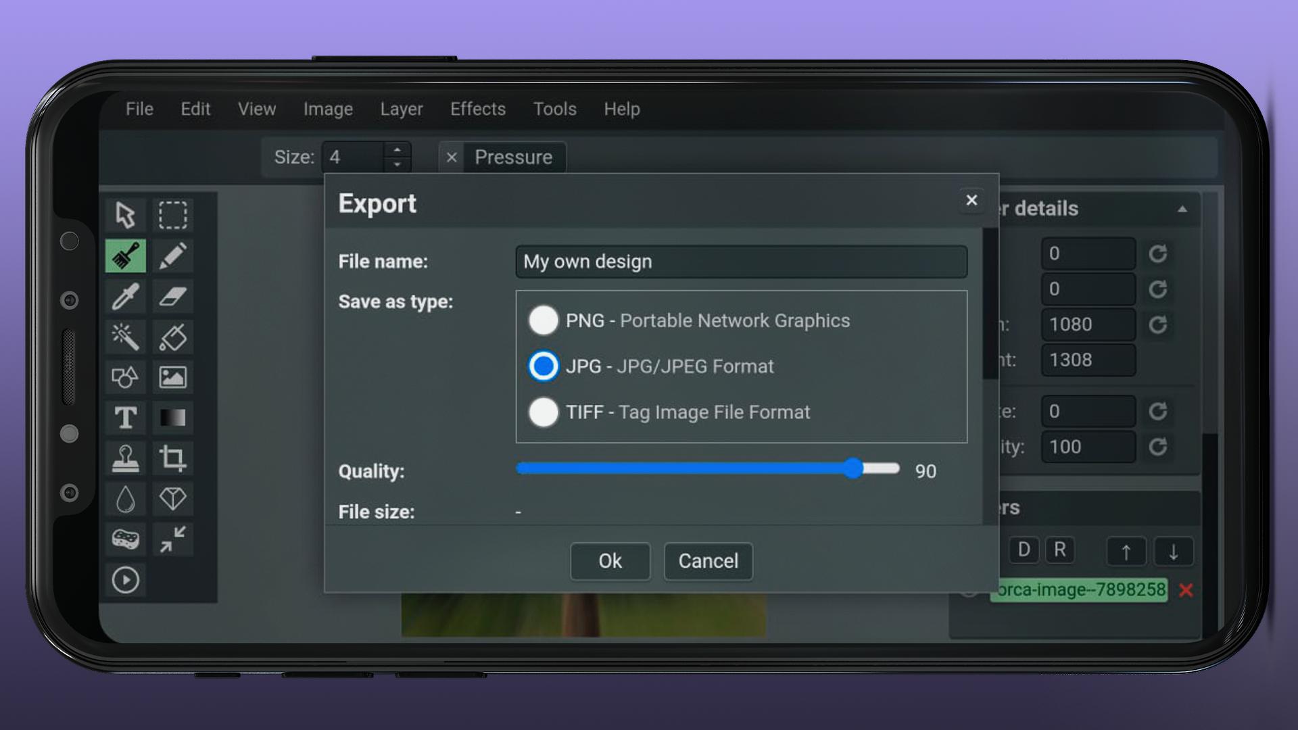1298x730 pixels.
Task: Confirm export with Ok button
Action: point(610,561)
